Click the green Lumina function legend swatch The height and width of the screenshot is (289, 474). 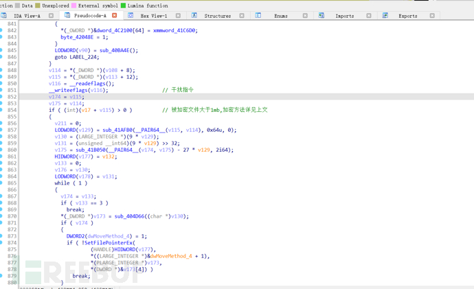point(124,5)
